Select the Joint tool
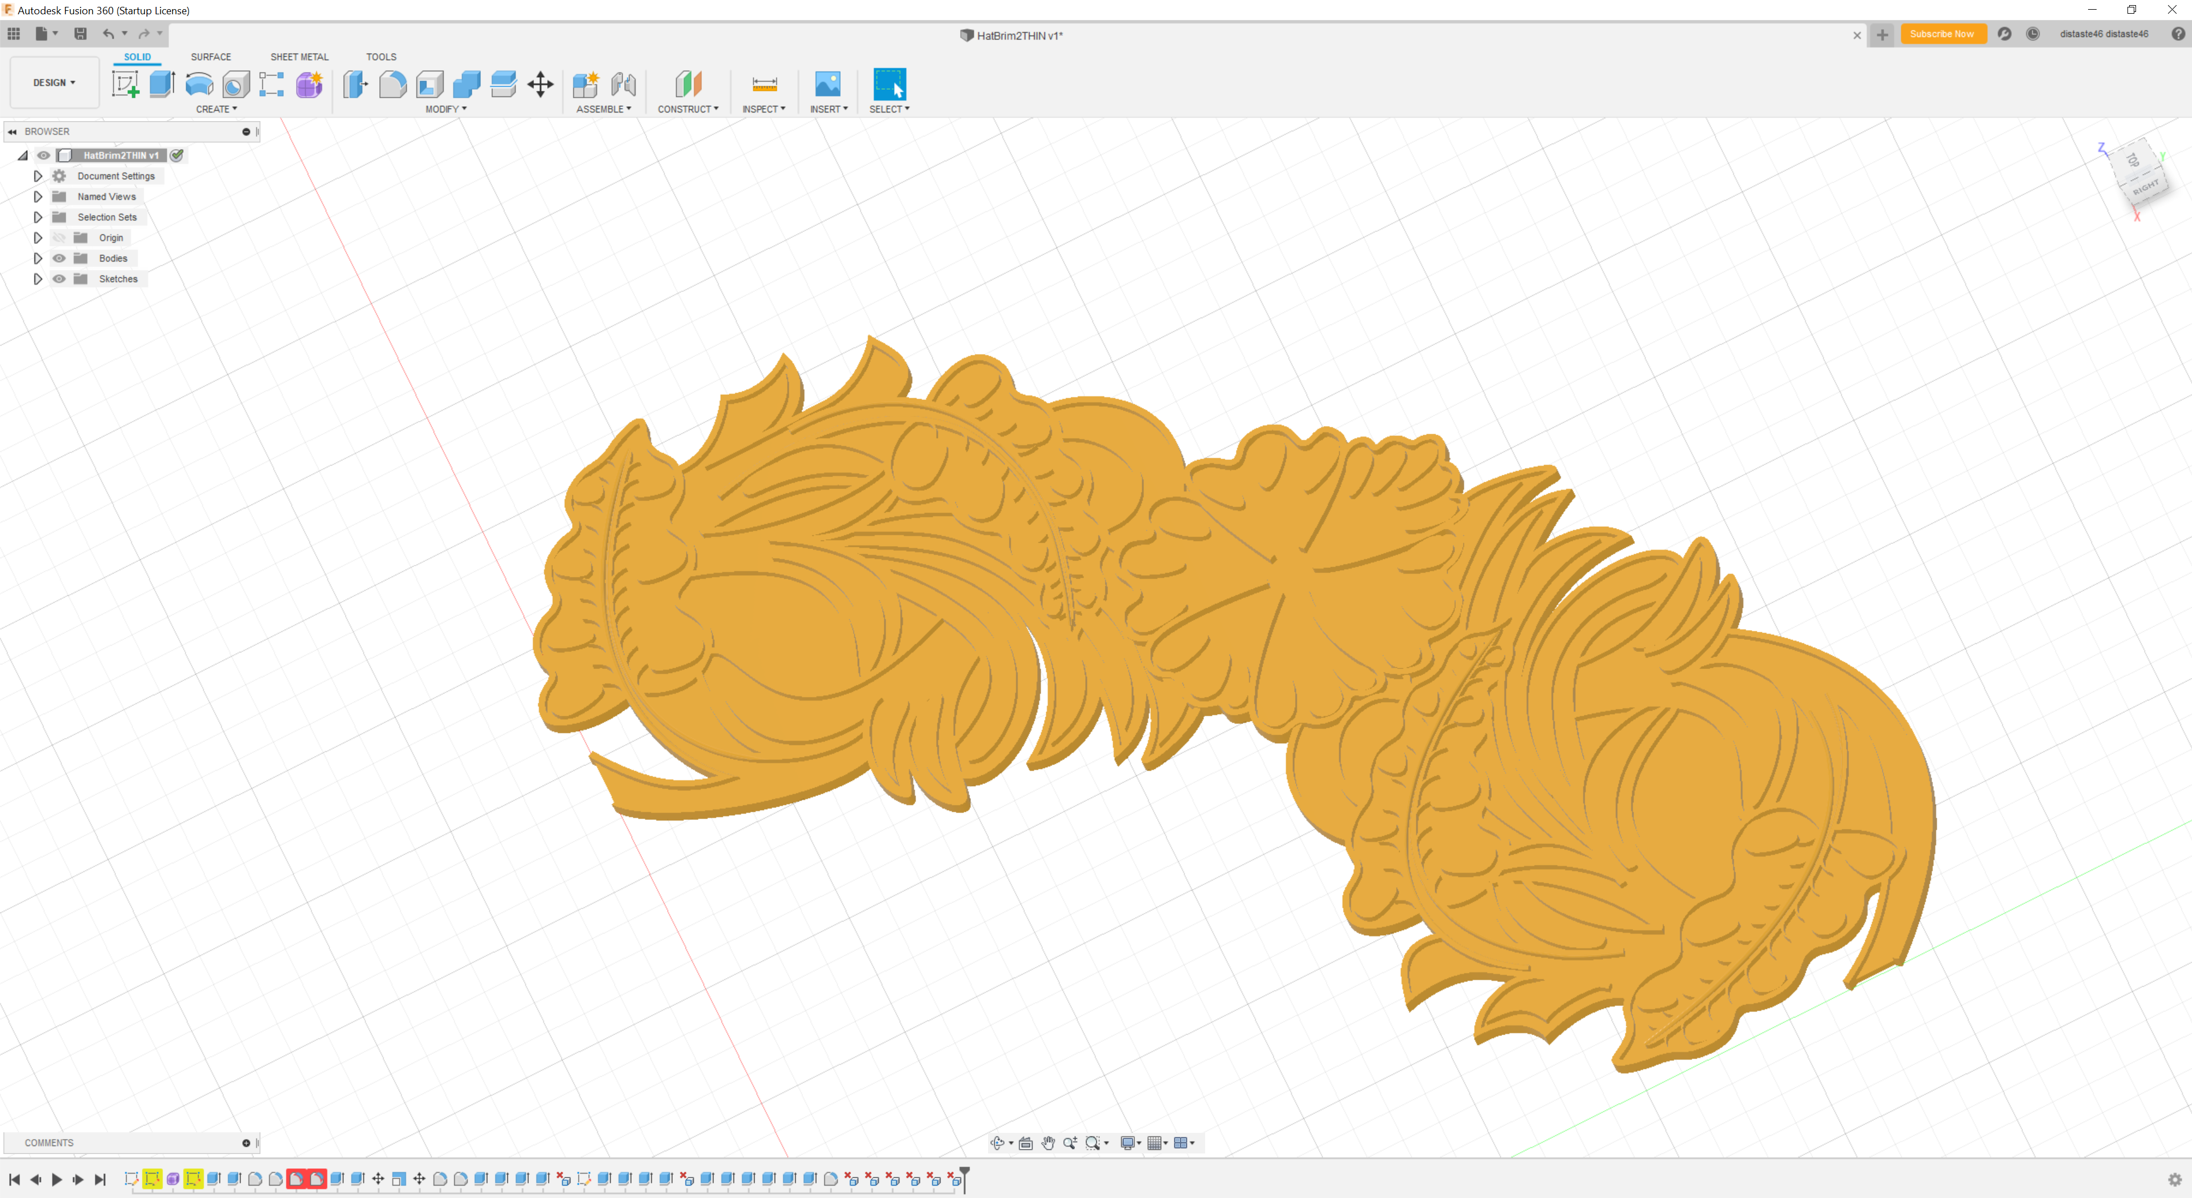The width and height of the screenshot is (2192, 1198). coord(623,85)
